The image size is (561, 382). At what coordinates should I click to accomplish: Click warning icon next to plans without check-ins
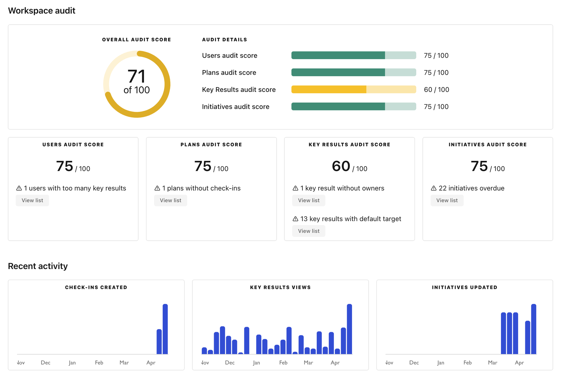coord(157,188)
